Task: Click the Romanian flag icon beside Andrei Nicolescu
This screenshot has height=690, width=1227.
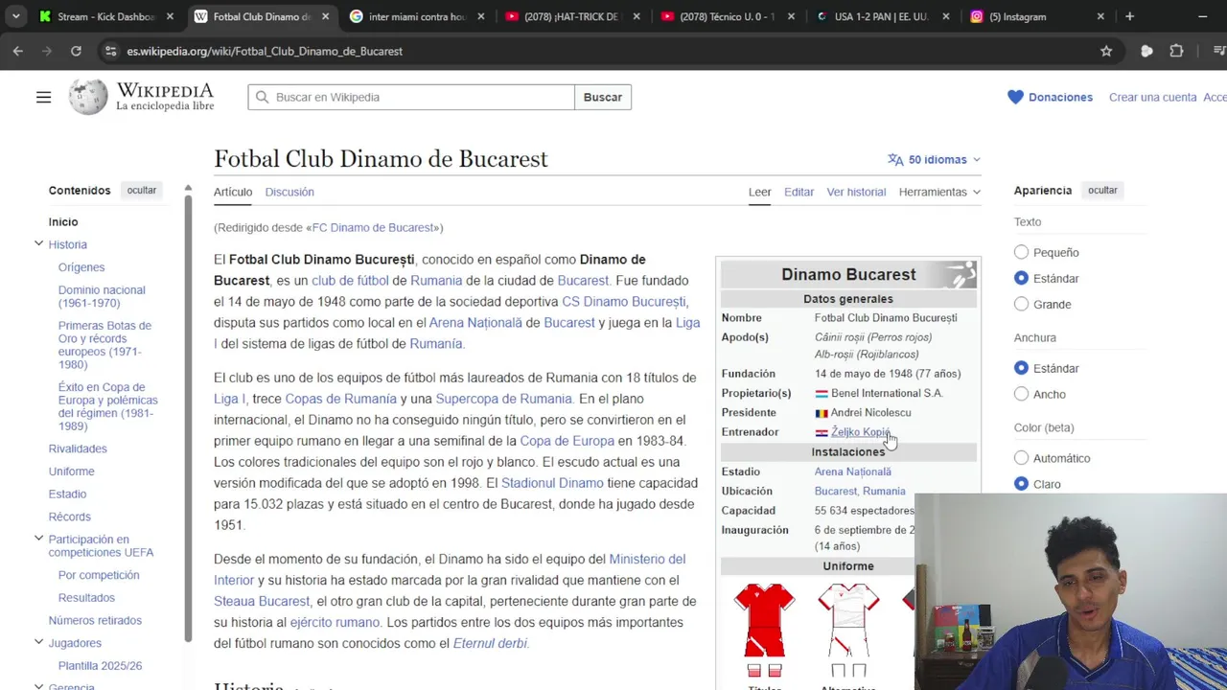Action: (822, 413)
